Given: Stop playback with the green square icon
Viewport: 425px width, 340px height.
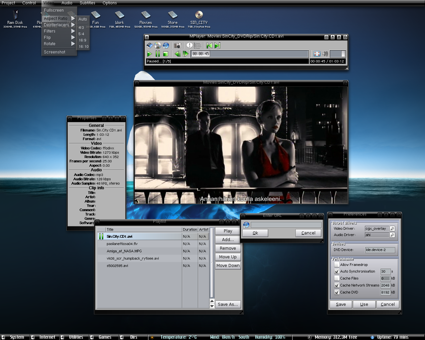Looking at the screenshot, I should [166, 54].
